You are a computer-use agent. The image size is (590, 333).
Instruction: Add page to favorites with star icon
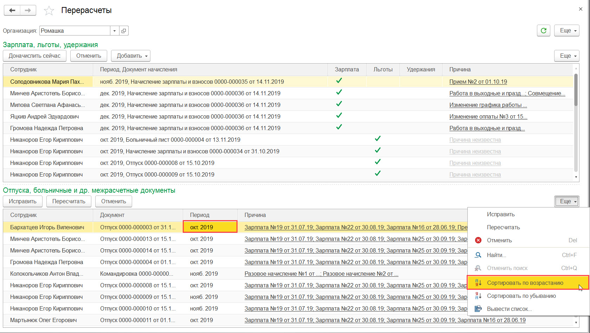(x=49, y=11)
